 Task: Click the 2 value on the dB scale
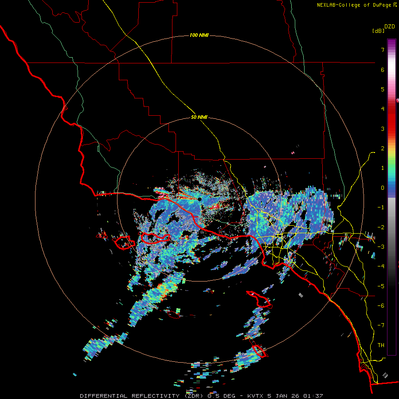pos(383,149)
